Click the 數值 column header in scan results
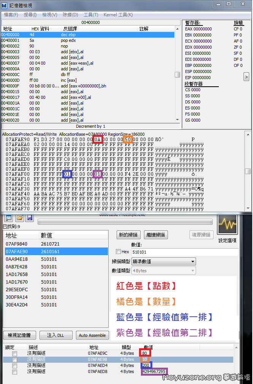The image size is (253, 384). click(x=73, y=235)
